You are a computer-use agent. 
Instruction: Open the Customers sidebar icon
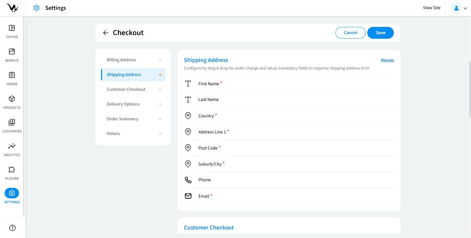point(12,123)
